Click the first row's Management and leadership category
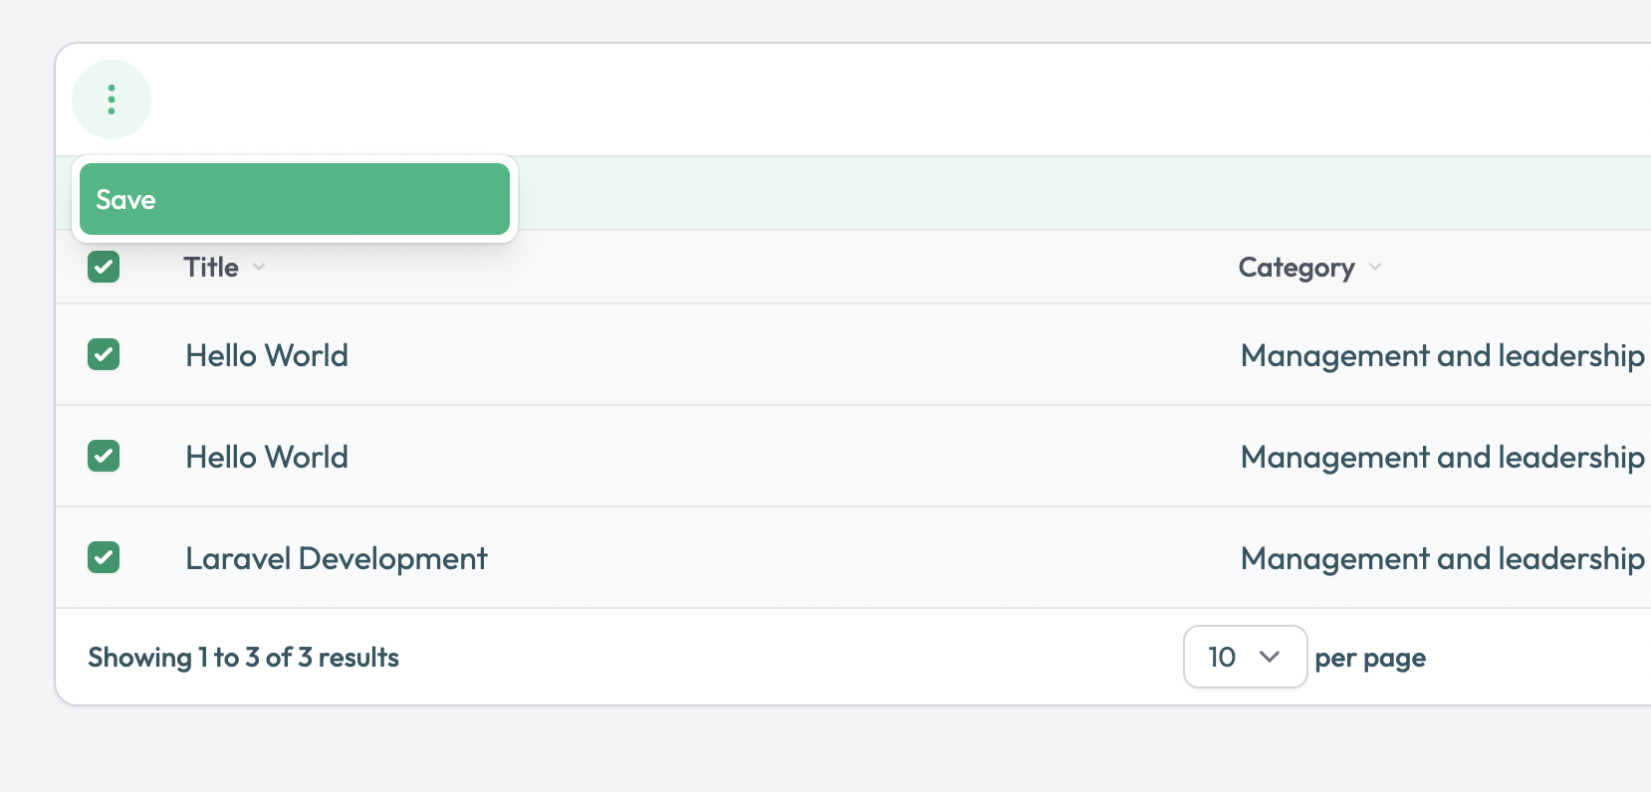This screenshot has height=792, width=1651. tap(1442, 355)
